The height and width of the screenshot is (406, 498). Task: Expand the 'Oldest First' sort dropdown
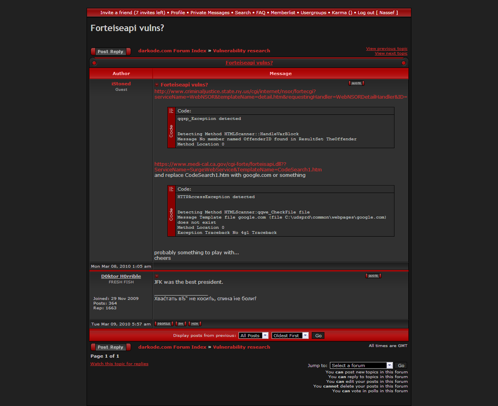point(290,336)
